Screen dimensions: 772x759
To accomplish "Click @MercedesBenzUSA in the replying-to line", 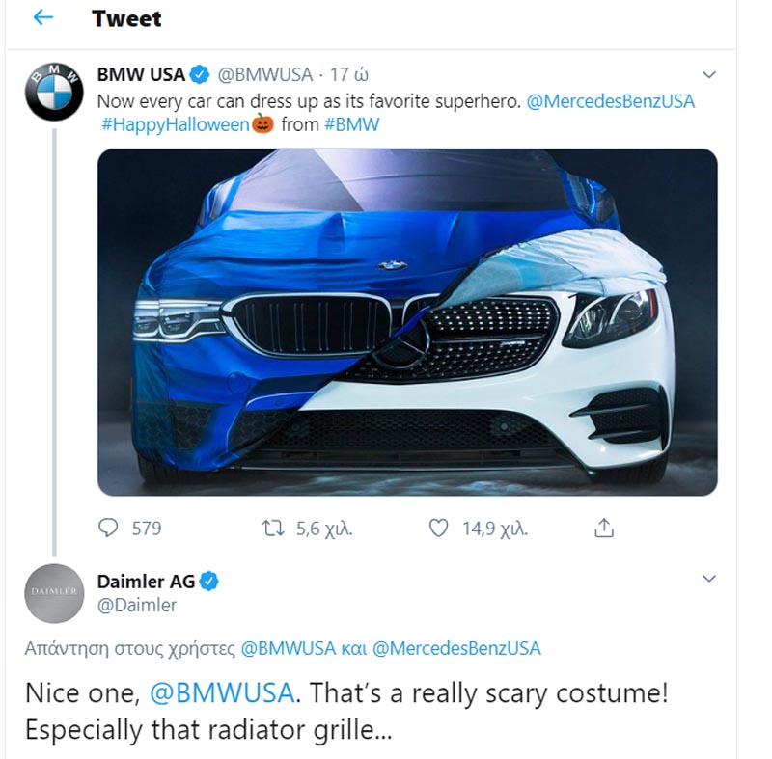I will (455, 648).
